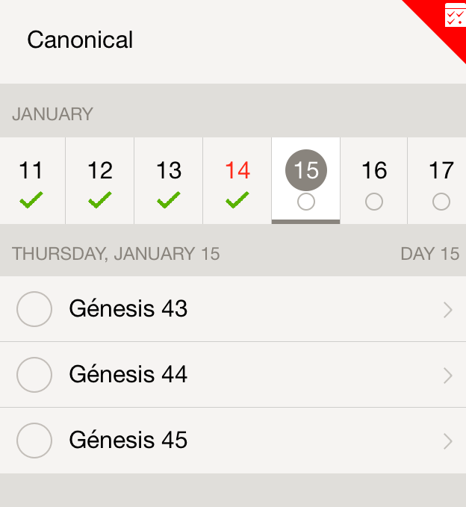Click the green checkmark under day 11
This screenshot has width=466, height=507.
(x=31, y=200)
